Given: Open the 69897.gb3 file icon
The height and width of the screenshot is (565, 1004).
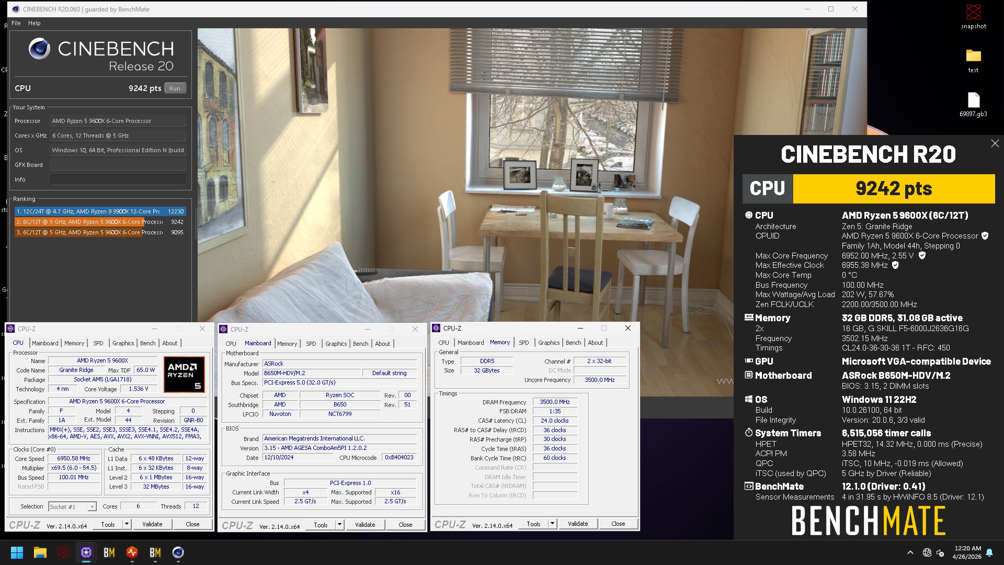Looking at the screenshot, I should (x=973, y=105).
